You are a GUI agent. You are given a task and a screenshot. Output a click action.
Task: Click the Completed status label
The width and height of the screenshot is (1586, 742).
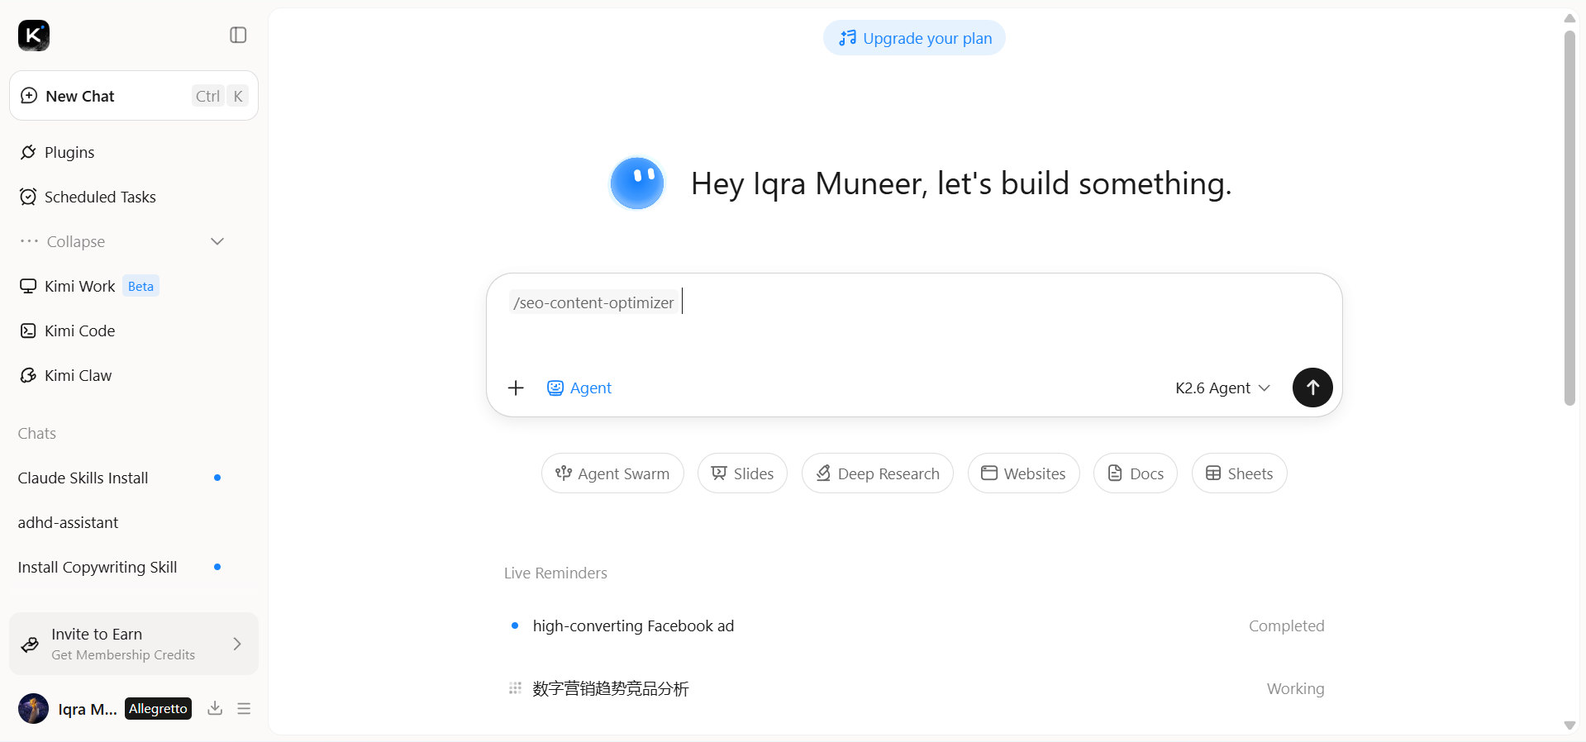coord(1286,625)
